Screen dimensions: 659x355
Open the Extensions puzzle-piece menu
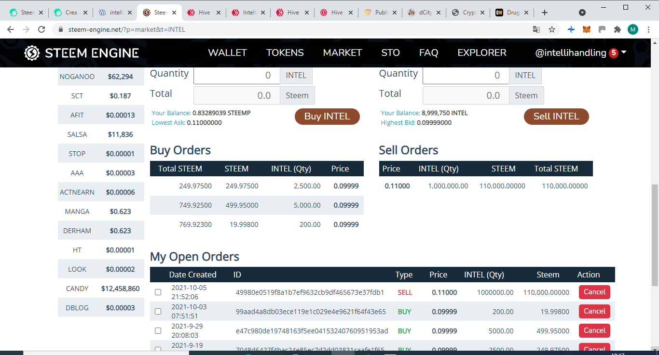618,29
